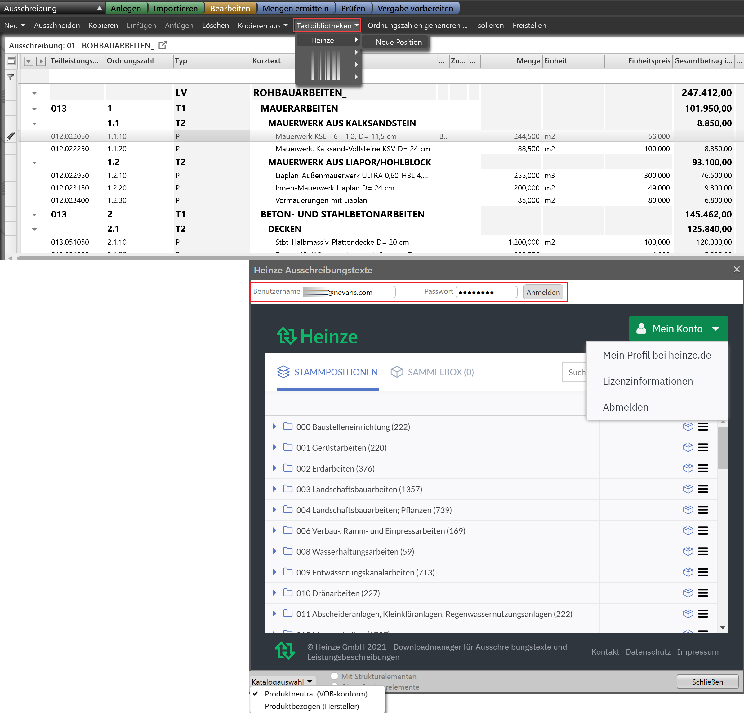744x716 pixels.
Task: Collapse the 1.2 MAUERWERK AUS LIAPOR/HOHLBLOCK group
Action: [x=34, y=163]
